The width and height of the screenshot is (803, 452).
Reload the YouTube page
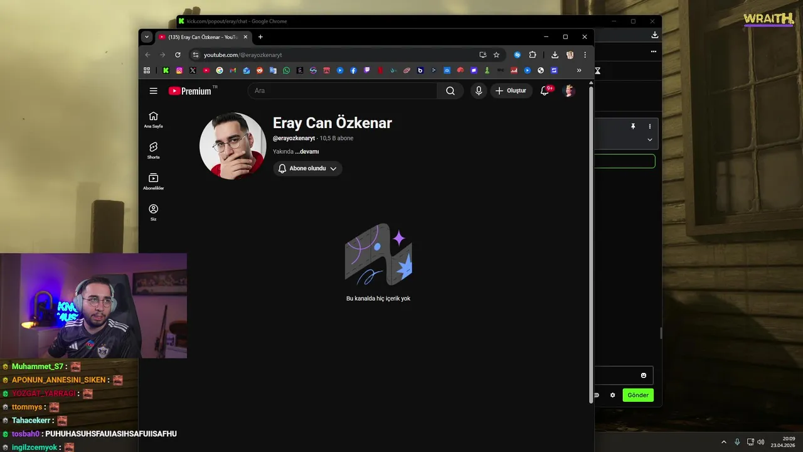[x=178, y=55]
